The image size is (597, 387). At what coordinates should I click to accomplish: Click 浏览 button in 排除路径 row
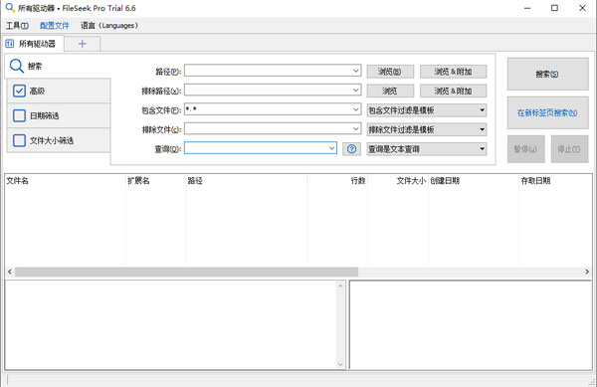pos(390,91)
